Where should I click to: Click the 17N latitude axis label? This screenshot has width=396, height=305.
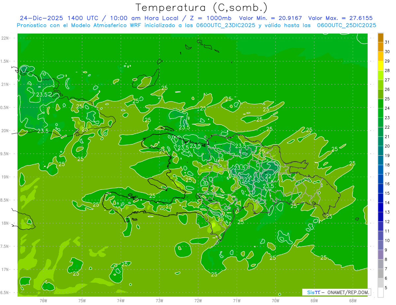(5, 269)
